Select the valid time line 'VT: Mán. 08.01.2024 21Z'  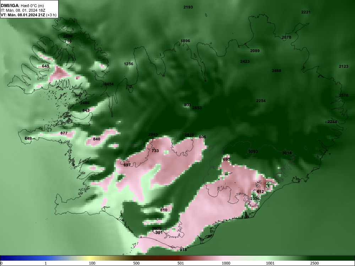23,15
